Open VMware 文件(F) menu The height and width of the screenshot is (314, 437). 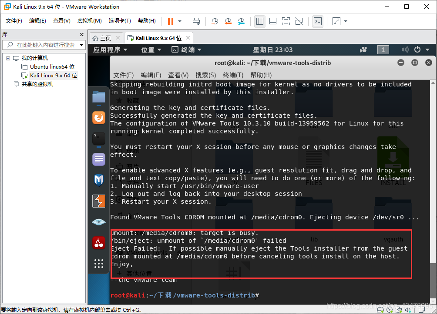coord(13,21)
